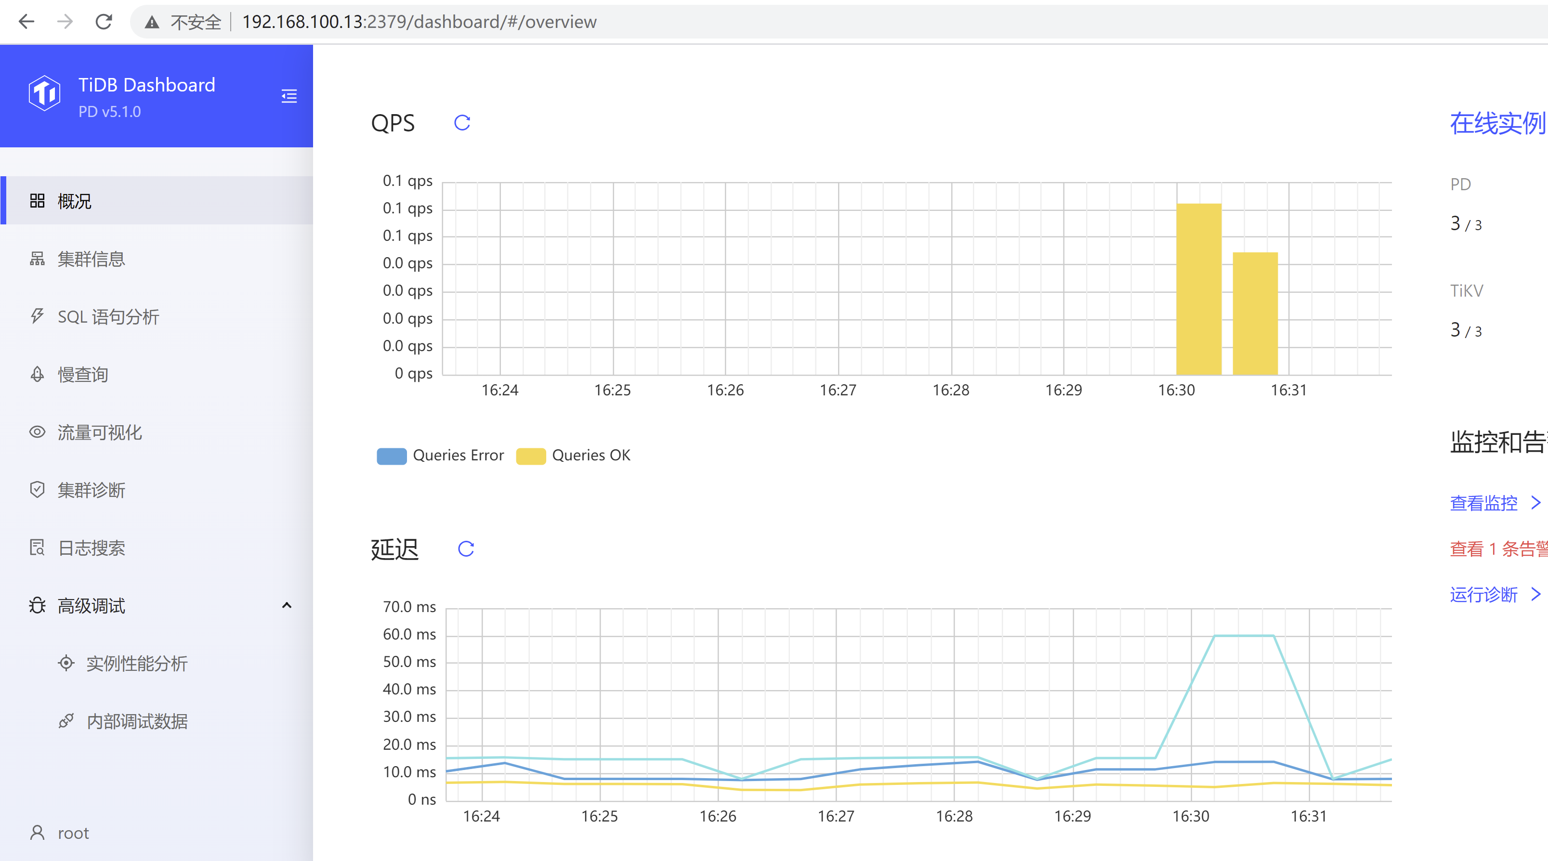The height and width of the screenshot is (861, 1548).
Task: Click the PD 3 / 3 instance count
Action: [x=1466, y=224]
